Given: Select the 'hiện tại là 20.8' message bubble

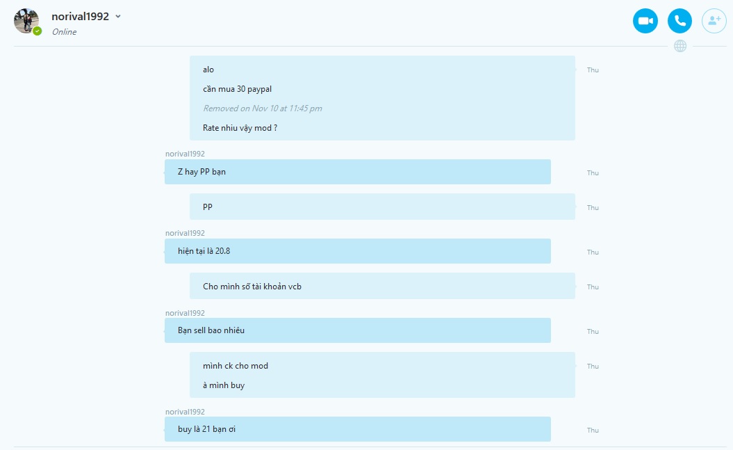Looking at the screenshot, I should click(x=358, y=251).
